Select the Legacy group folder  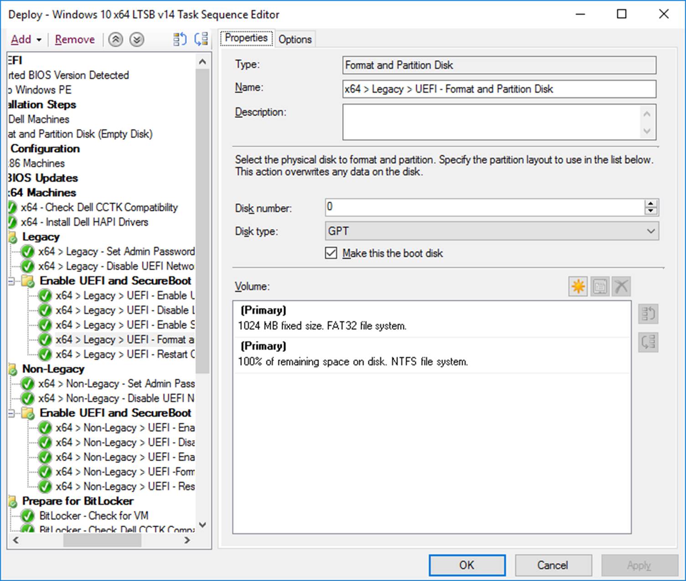[41, 237]
